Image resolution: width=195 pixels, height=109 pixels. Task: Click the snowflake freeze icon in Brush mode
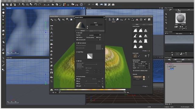(x=146, y=56)
